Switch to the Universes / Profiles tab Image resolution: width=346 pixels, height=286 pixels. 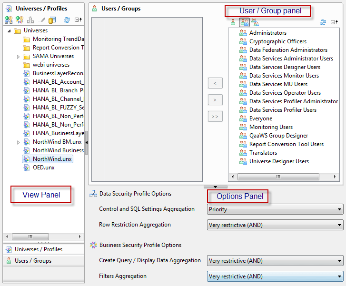click(43, 249)
